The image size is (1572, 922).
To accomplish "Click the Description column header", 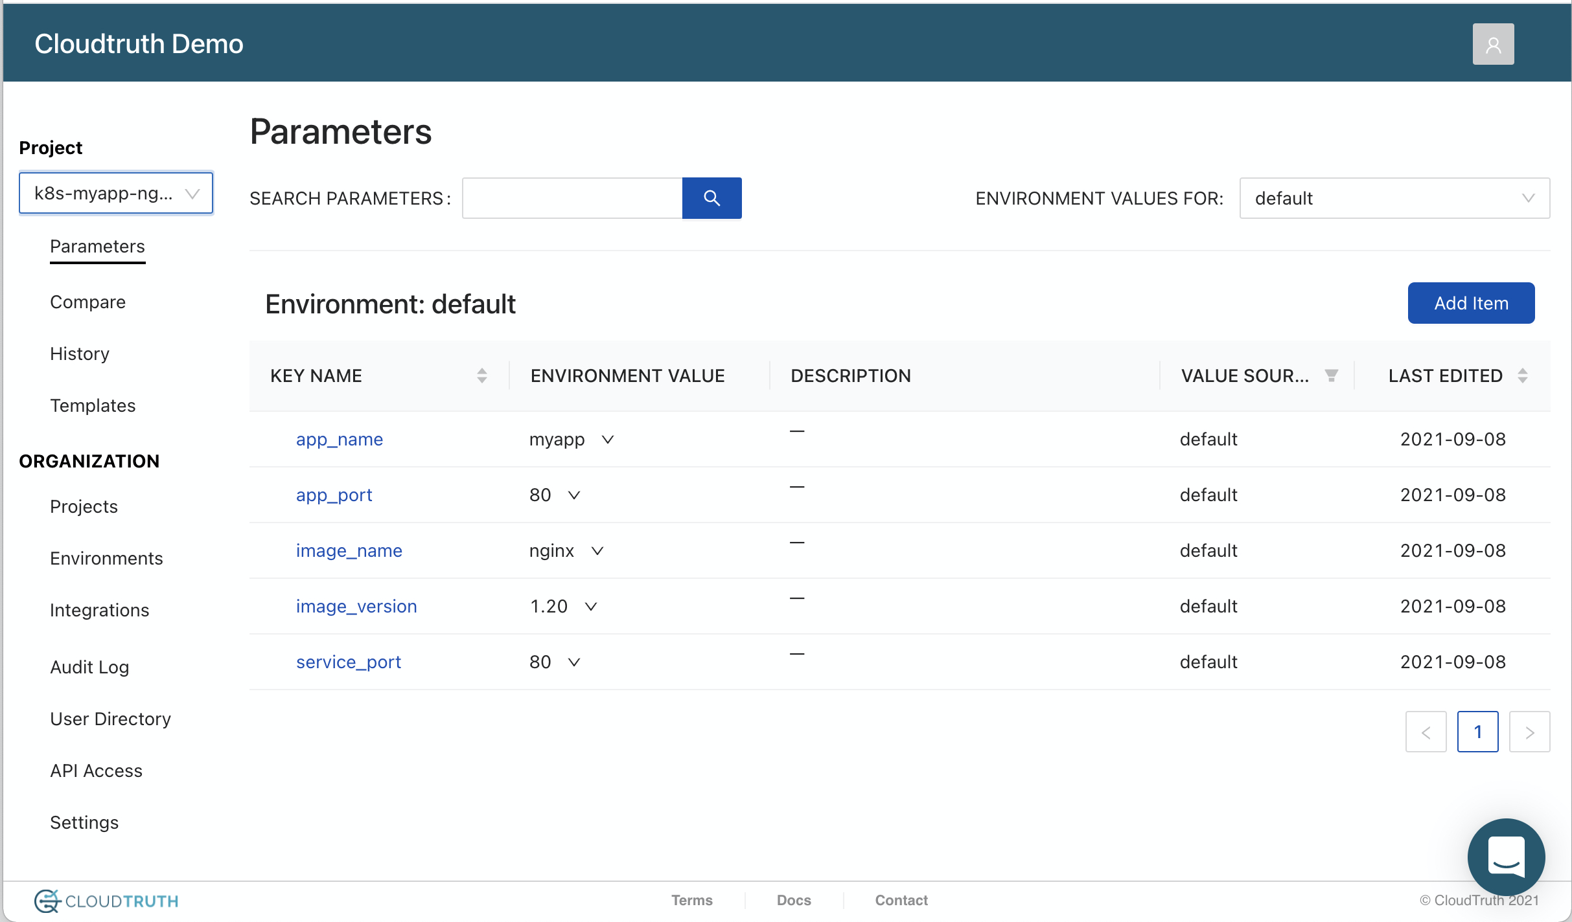I will coord(851,376).
